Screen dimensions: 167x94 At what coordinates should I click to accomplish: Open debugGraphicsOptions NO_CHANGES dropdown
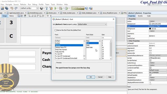point(158,73)
